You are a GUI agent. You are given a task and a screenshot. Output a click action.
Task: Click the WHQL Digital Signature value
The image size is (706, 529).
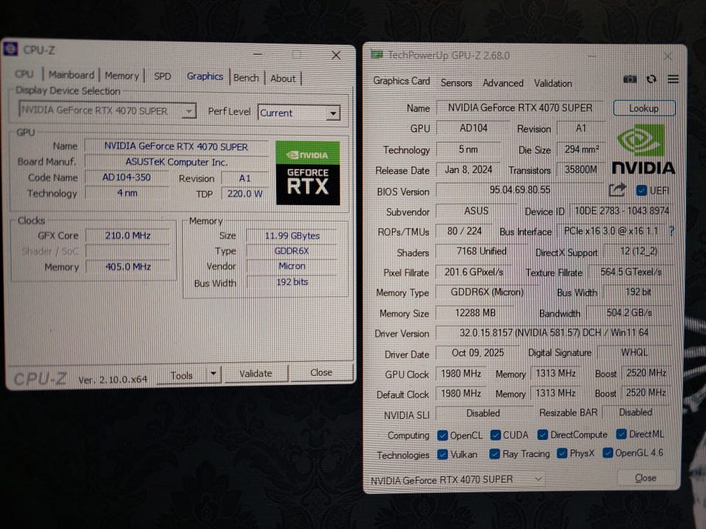(635, 352)
